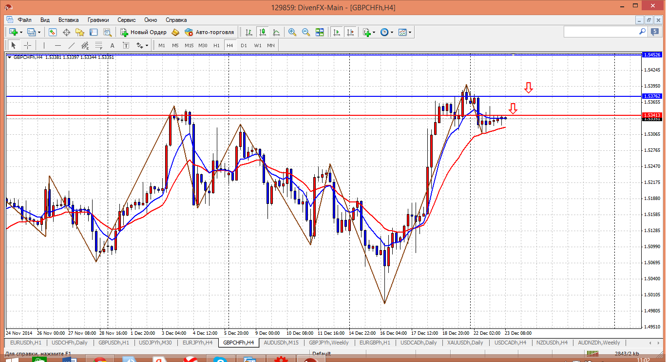Open the Templates dropdown
Viewport: 667px width, 362px height.
(x=410, y=32)
